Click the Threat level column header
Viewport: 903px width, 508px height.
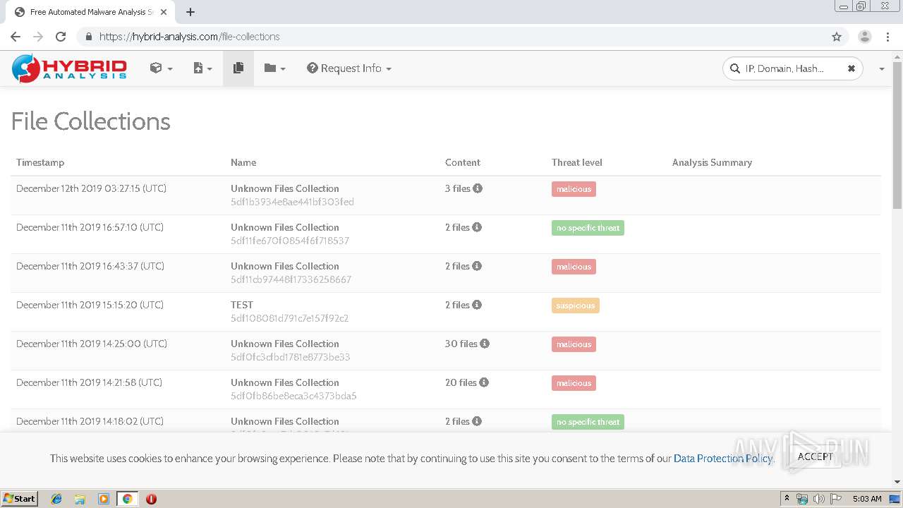pos(577,162)
